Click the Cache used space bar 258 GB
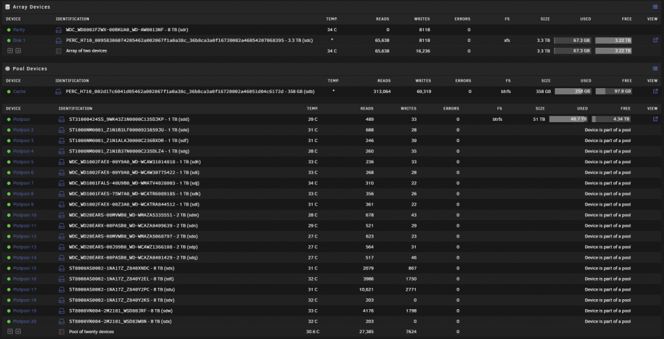664x339 pixels. tap(573, 92)
